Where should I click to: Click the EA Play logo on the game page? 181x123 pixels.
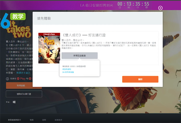[21, 79]
